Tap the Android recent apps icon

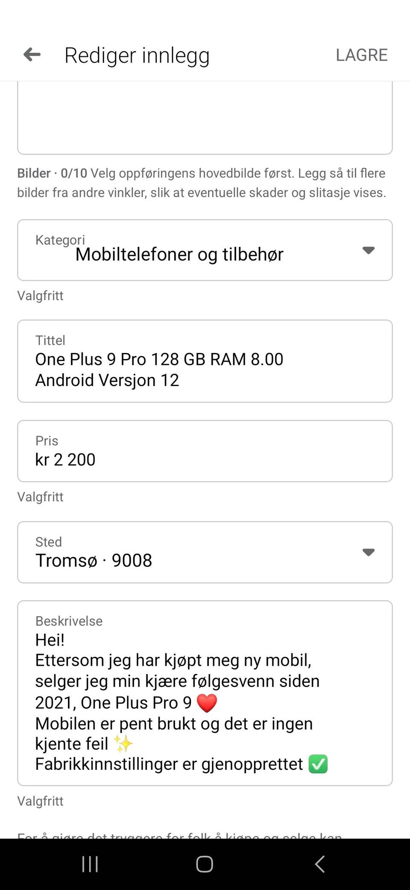pos(90,864)
